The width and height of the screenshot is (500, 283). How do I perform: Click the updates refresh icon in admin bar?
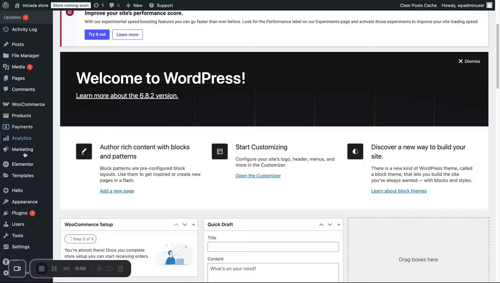96,5
